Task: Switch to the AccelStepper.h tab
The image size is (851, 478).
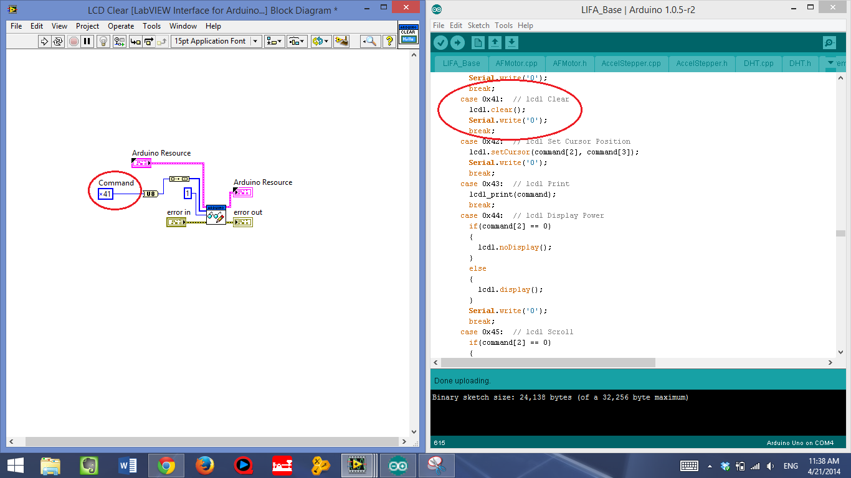Action: coord(701,63)
